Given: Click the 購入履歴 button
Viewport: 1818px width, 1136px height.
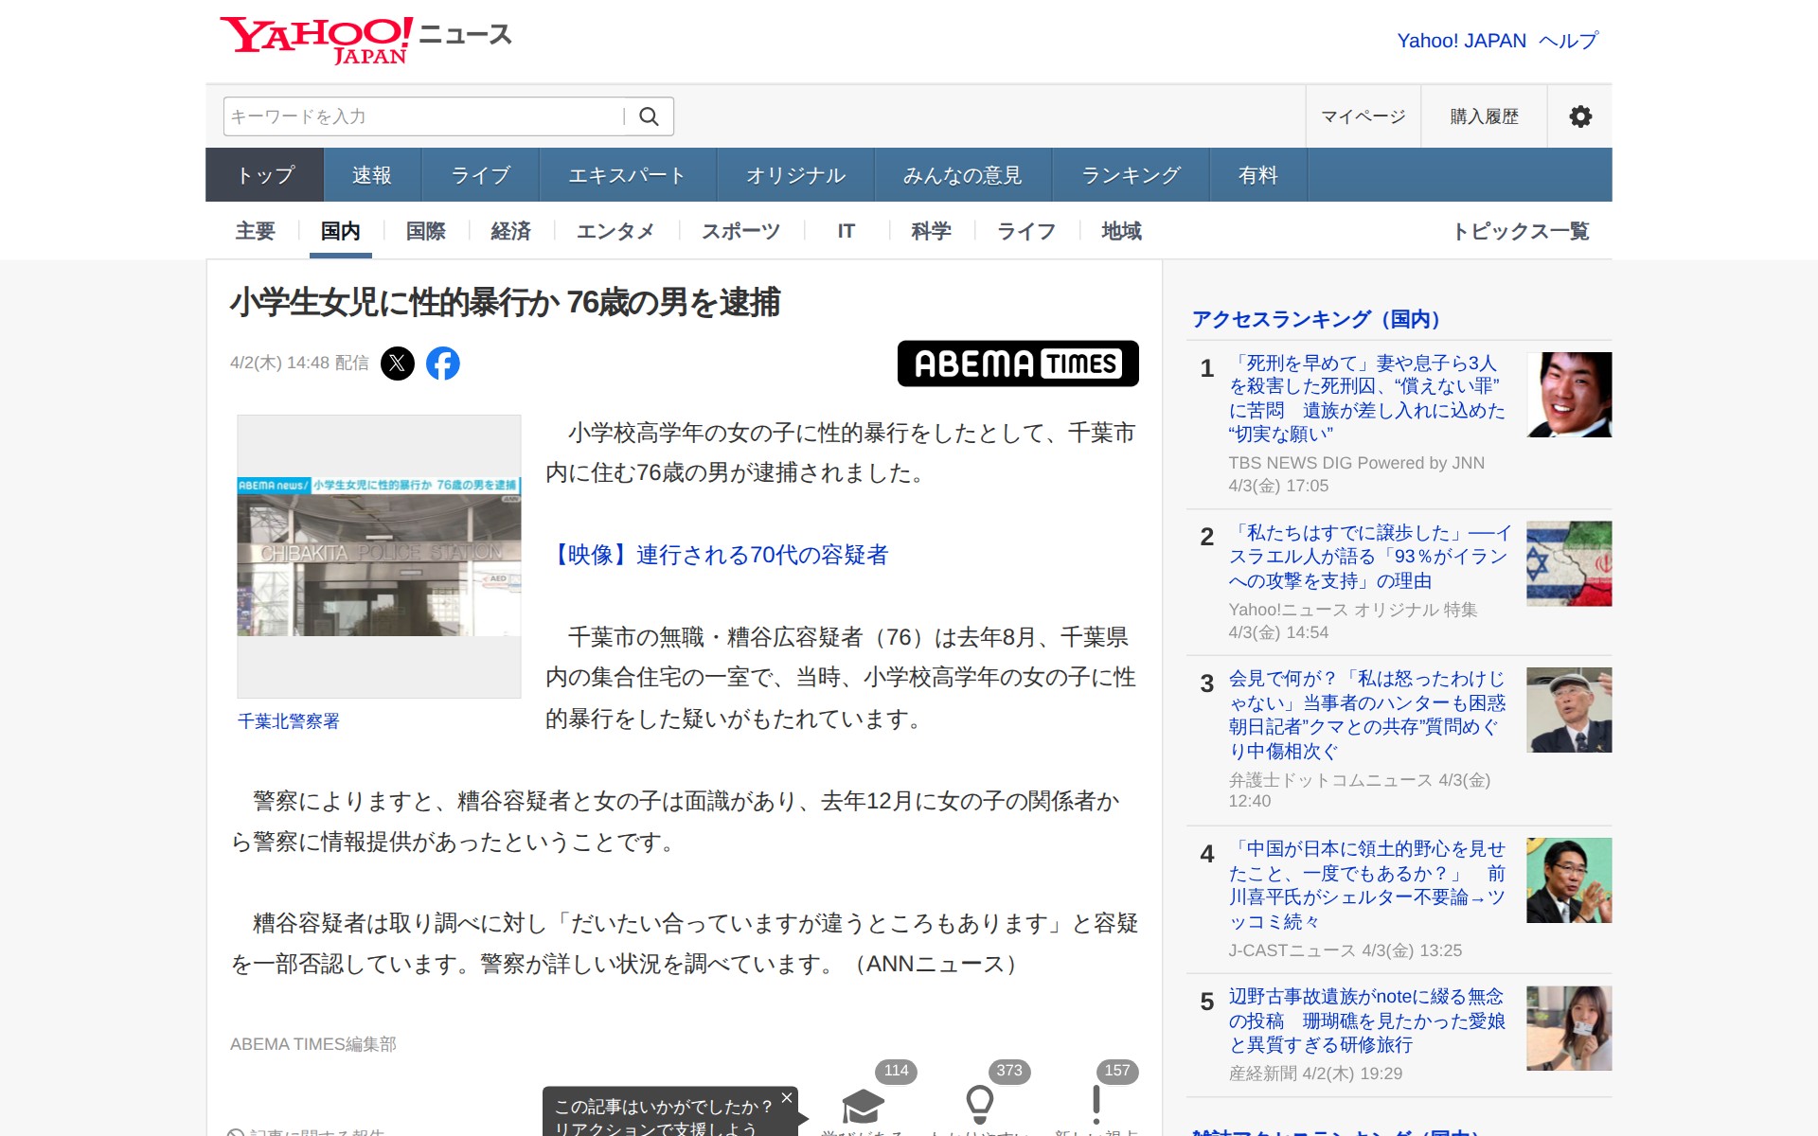Looking at the screenshot, I should tap(1484, 116).
